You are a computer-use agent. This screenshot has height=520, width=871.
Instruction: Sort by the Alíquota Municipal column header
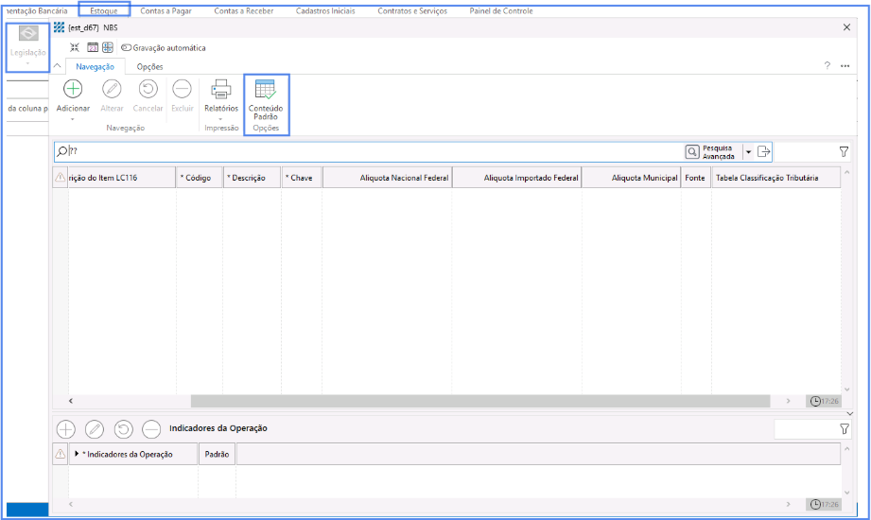[631, 178]
